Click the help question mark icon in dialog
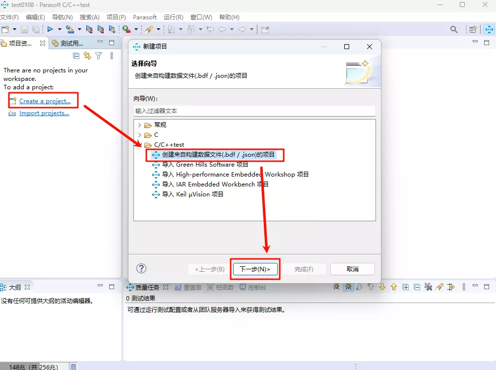This screenshot has height=370, width=496. click(x=141, y=268)
